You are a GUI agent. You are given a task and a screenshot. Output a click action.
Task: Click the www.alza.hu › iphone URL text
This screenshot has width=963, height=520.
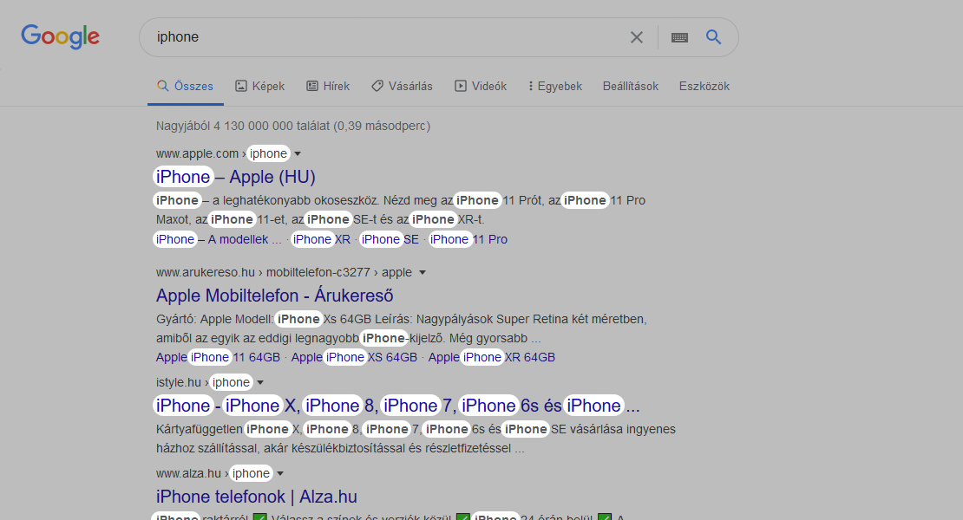tap(213, 473)
